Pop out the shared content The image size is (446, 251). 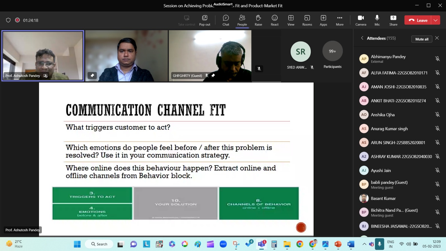click(205, 20)
